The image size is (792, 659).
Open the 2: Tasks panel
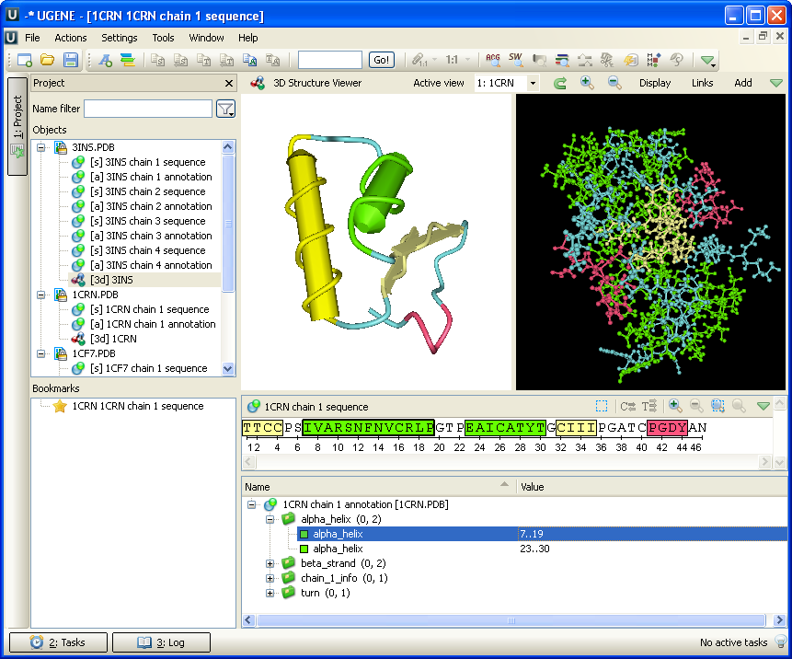click(x=59, y=642)
